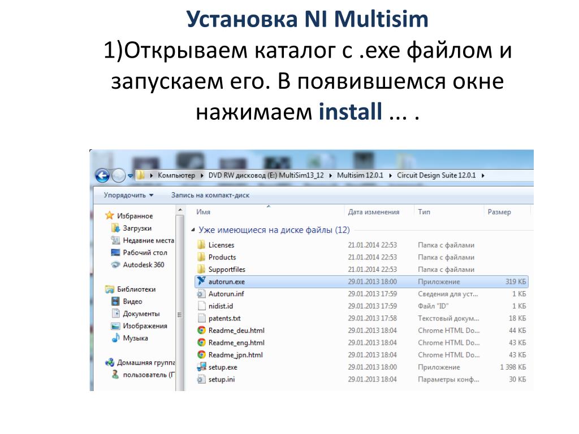The height and width of the screenshot is (434, 579).
Task: Select пользователь under Домашняя группа
Action: click(x=149, y=375)
